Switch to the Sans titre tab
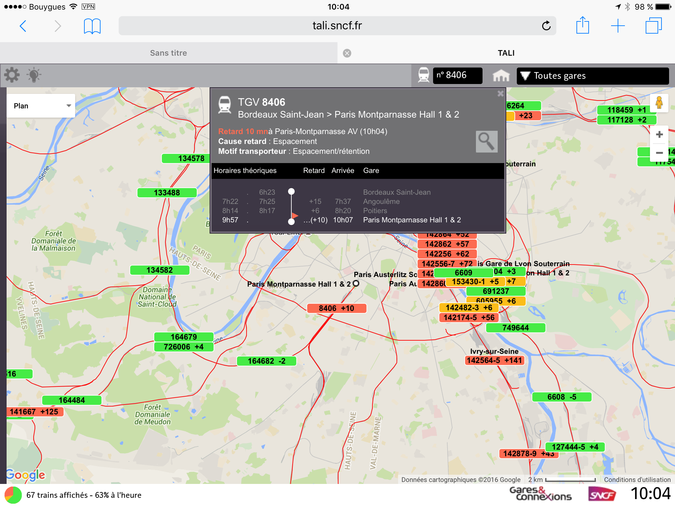The image size is (675, 506). tap(168, 53)
